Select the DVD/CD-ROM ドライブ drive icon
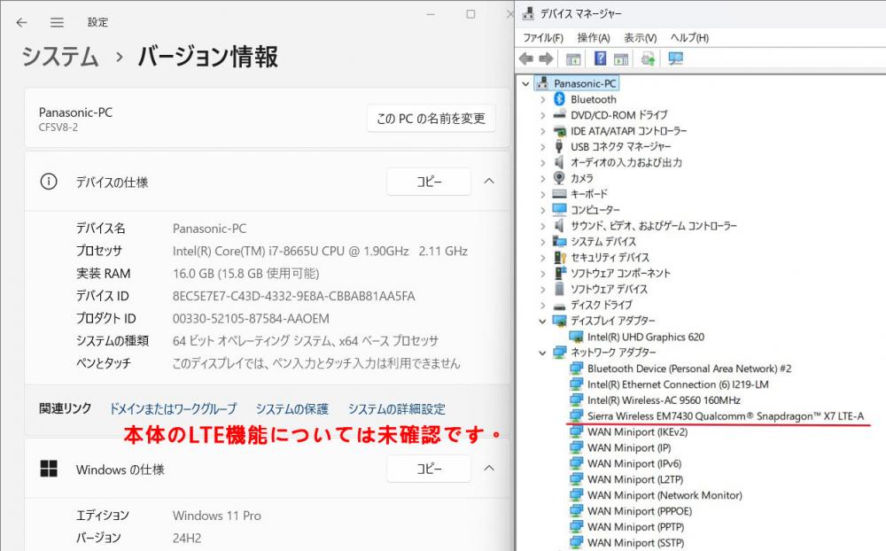This screenshot has width=886, height=551. pyautogui.click(x=559, y=115)
